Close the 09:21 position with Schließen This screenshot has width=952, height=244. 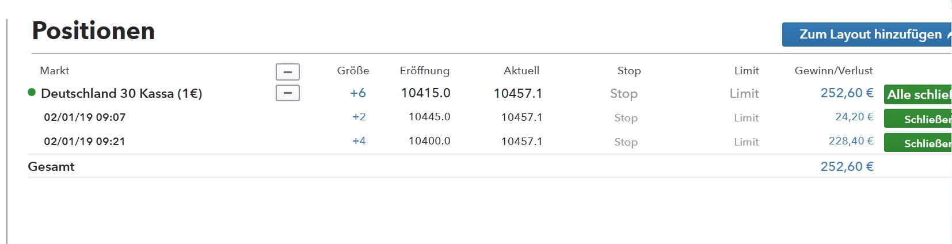pos(917,143)
